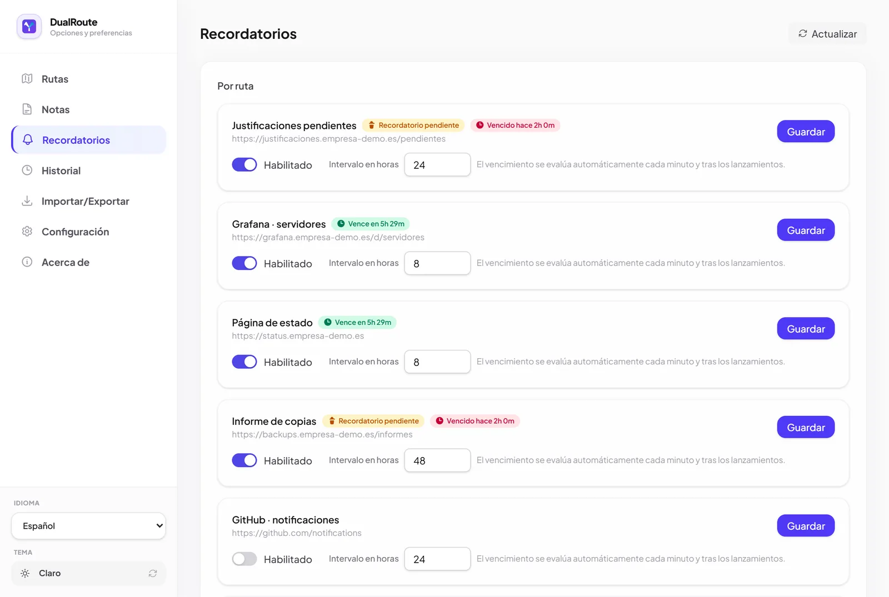This screenshot has height=597, width=889.
Task: Toggle Habilitado for Grafana · servidores
Action: coord(244,263)
